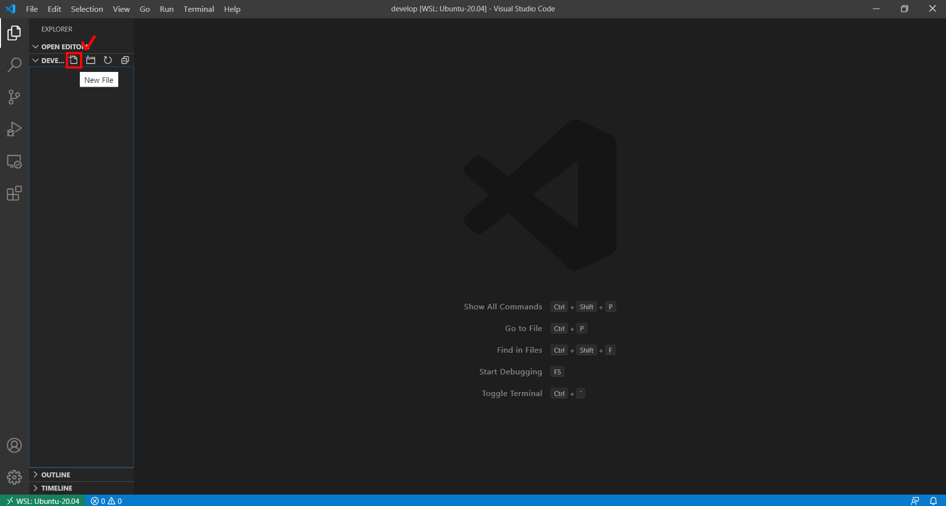
Task: Open the Source Control view
Action: 14,97
